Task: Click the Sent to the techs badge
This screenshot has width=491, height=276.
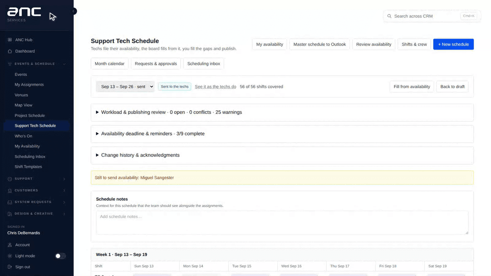Action: [175, 87]
